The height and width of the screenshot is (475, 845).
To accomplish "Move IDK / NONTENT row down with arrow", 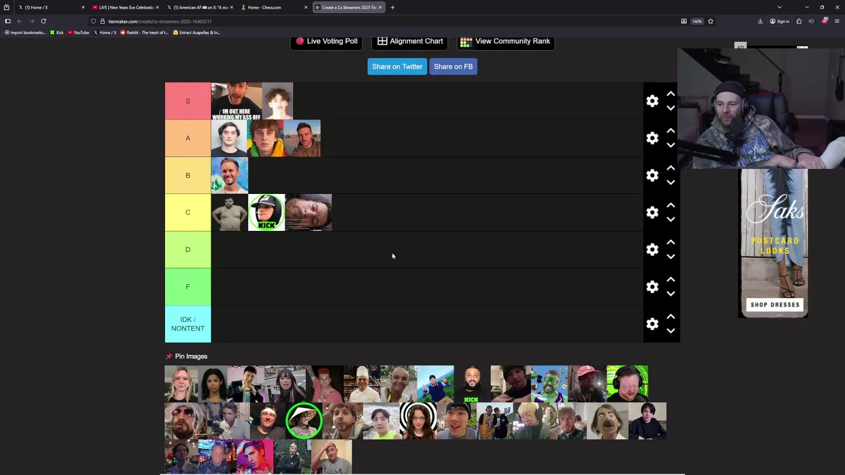I will point(671,331).
